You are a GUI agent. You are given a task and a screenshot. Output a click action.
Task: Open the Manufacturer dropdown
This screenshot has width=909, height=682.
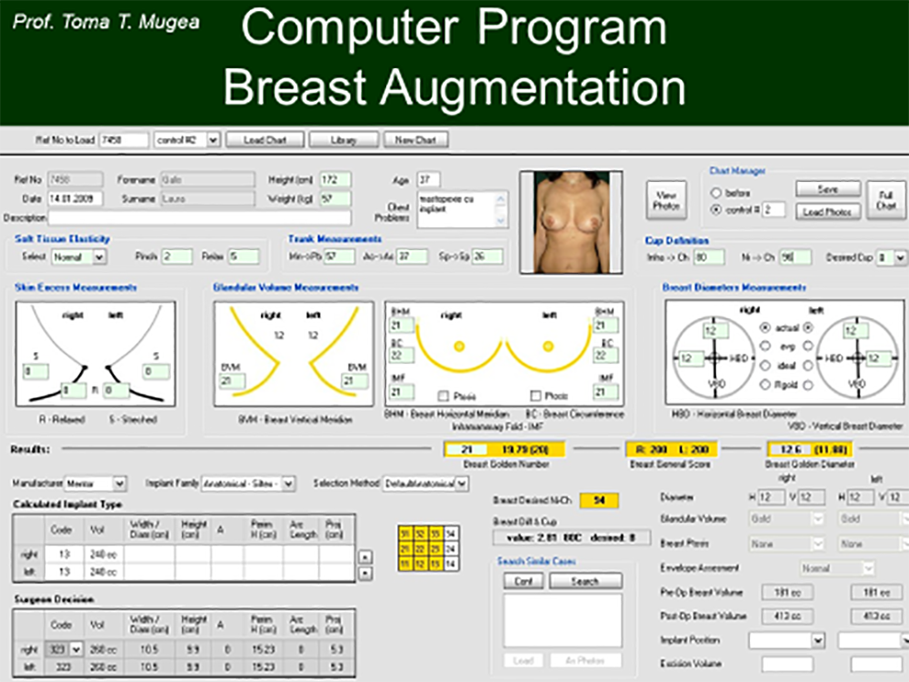click(119, 484)
